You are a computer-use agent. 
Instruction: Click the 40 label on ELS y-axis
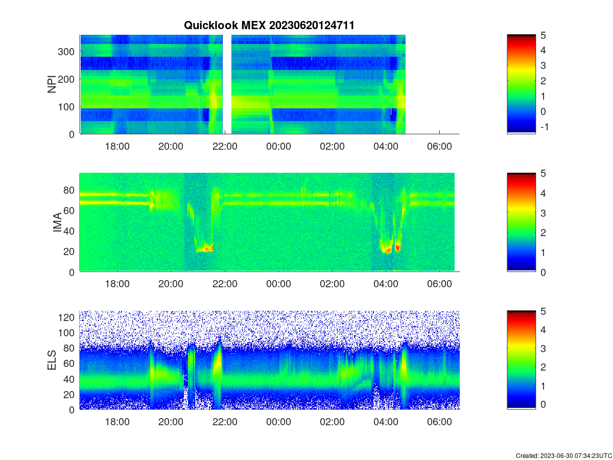click(x=70, y=379)
